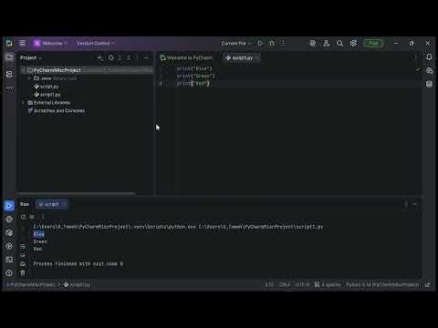
Task: Open IDE settings gear icon
Action: point(353,43)
